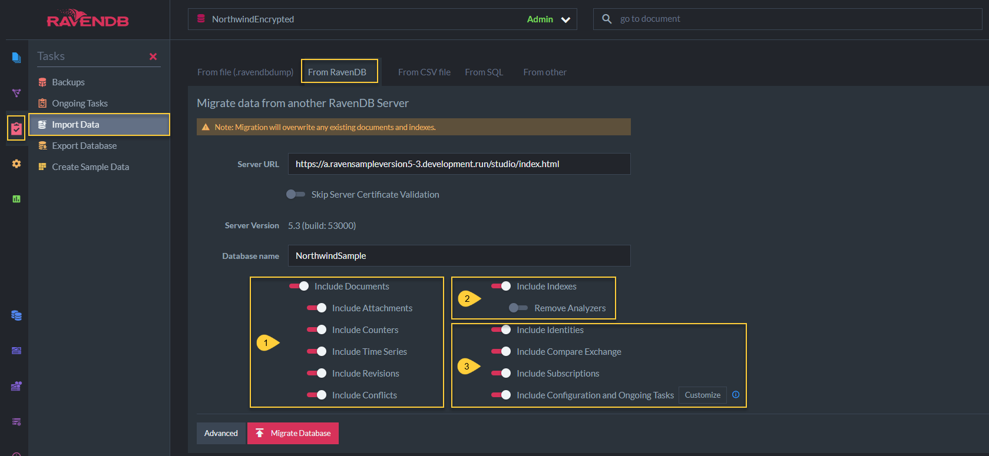The height and width of the screenshot is (456, 989).
Task: Switch to the From CSV file tab
Action: [424, 72]
